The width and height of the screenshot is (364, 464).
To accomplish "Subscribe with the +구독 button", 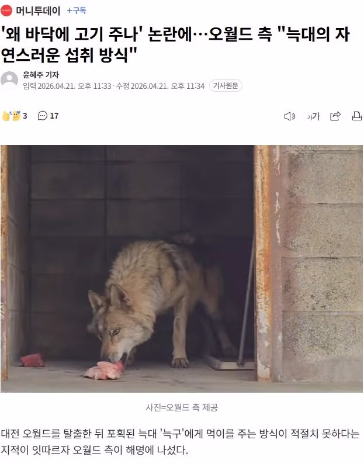I will point(77,11).
